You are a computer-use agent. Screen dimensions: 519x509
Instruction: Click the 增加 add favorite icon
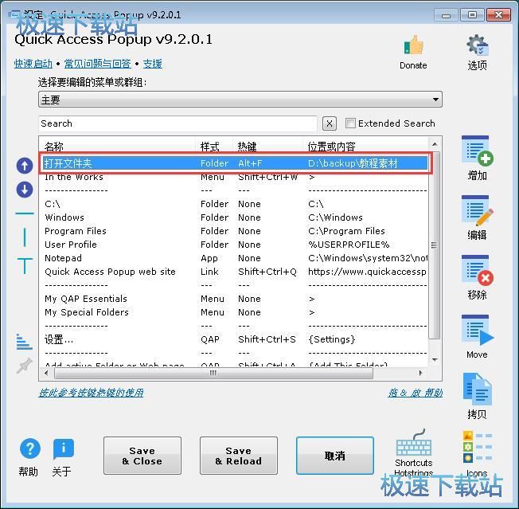(478, 151)
